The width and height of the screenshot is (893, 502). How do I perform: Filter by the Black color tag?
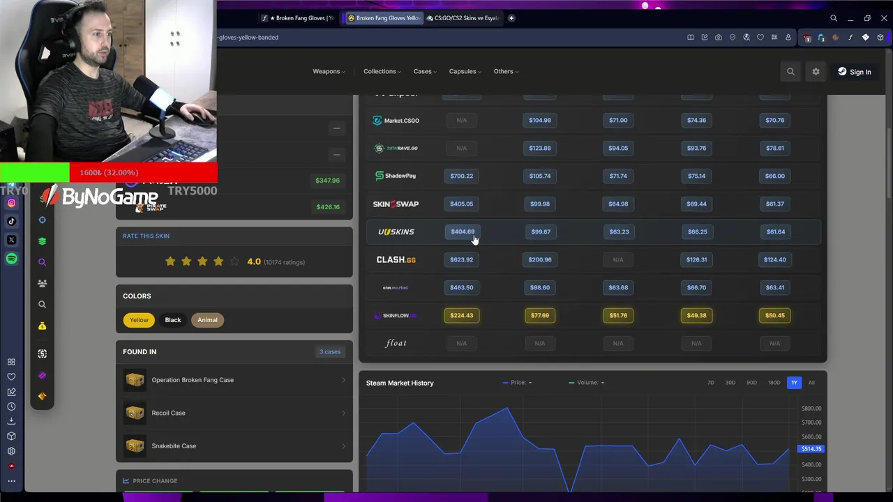(x=173, y=320)
